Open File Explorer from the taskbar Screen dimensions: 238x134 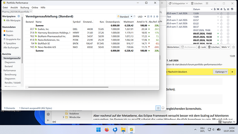(x=123, y=130)
